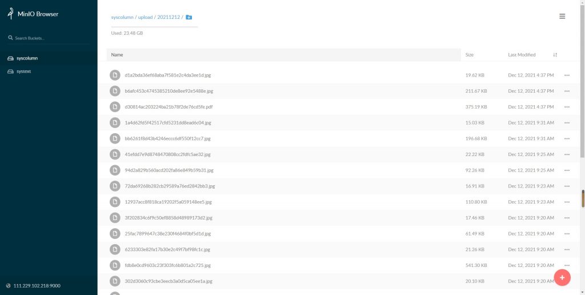Click file icon for 6233303e82fa17b30e2c49f7bf98fc1c.jpg
The height and width of the screenshot is (295, 585).
point(115,249)
